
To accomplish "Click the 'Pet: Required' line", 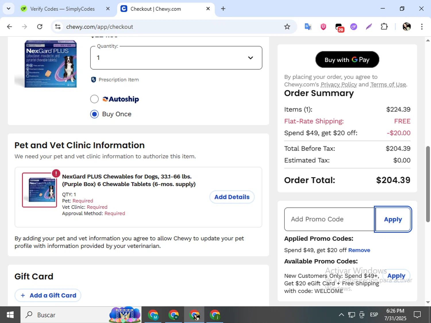I will (78, 201).
